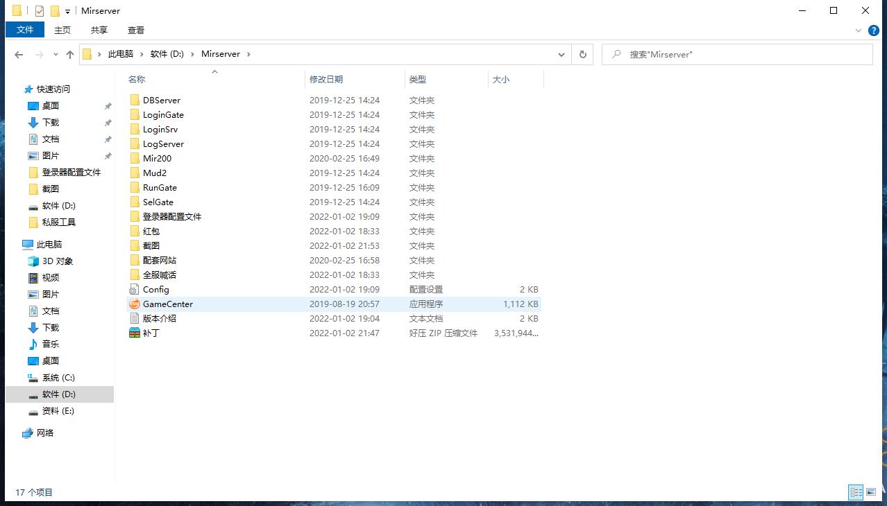Select 此电脑 in navigation pane
The width and height of the screenshot is (887, 506).
(x=49, y=244)
